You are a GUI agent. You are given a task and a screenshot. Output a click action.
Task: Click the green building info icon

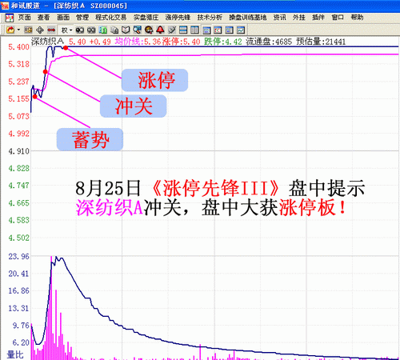tap(102, 30)
